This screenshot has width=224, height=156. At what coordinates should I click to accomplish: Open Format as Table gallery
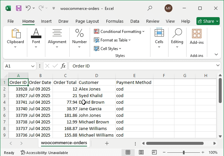[x=112, y=40]
